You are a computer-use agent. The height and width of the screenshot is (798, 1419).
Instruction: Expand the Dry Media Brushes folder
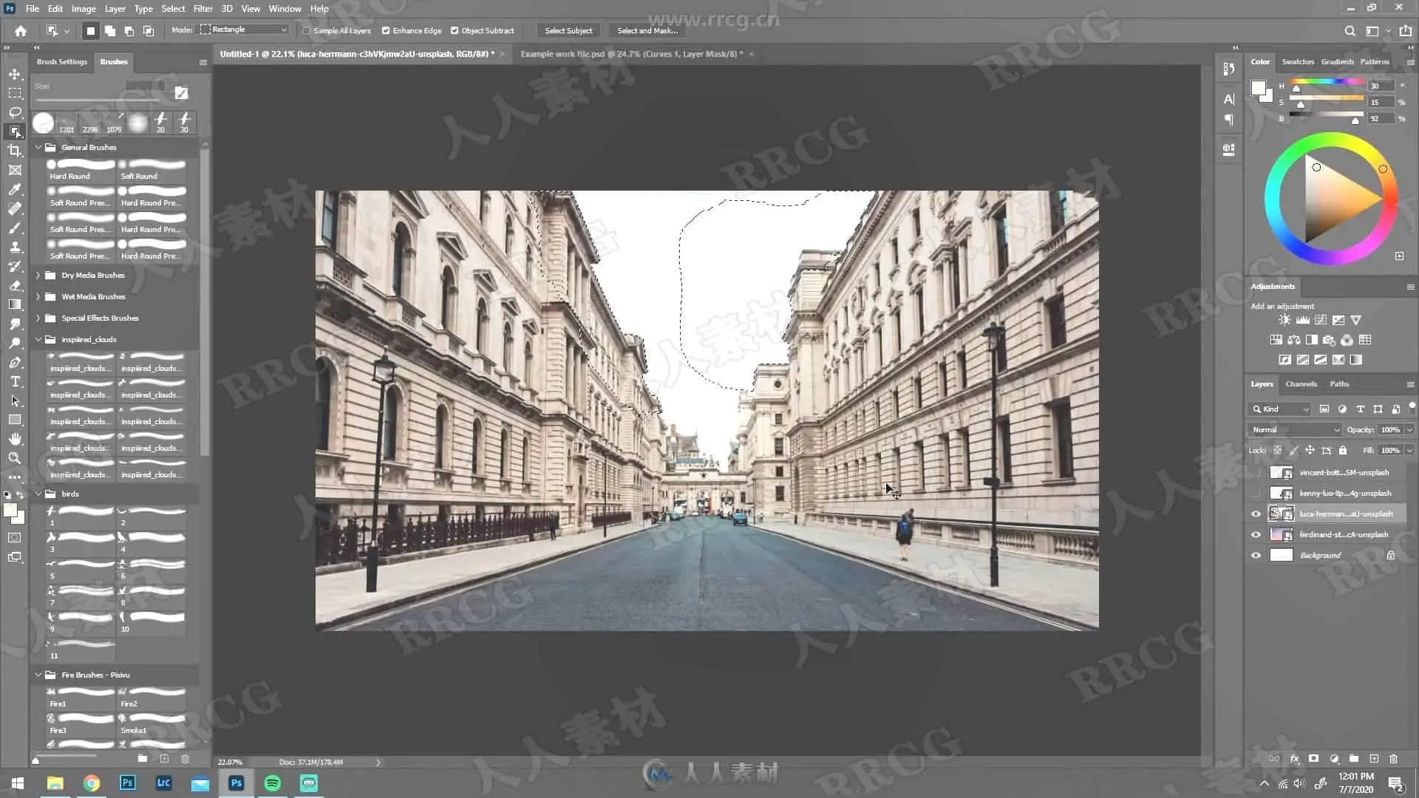[38, 275]
